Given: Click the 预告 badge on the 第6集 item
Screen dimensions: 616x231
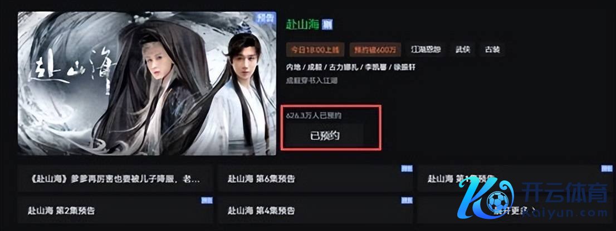Looking at the screenshot, I should point(407,169).
